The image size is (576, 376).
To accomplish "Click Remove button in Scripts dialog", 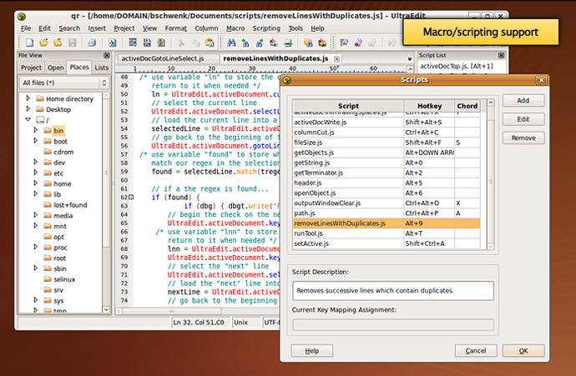I will click(523, 138).
